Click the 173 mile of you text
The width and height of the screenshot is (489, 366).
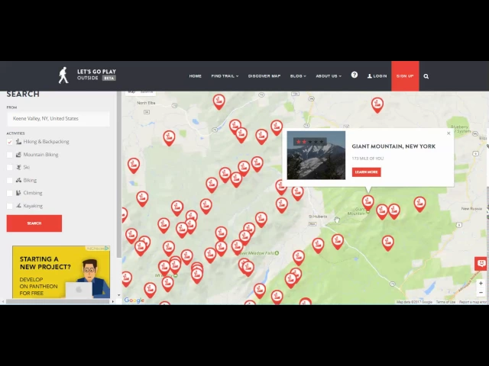(x=368, y=159)
